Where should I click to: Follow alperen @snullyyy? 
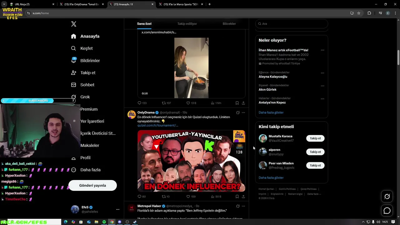click(315, 152)
